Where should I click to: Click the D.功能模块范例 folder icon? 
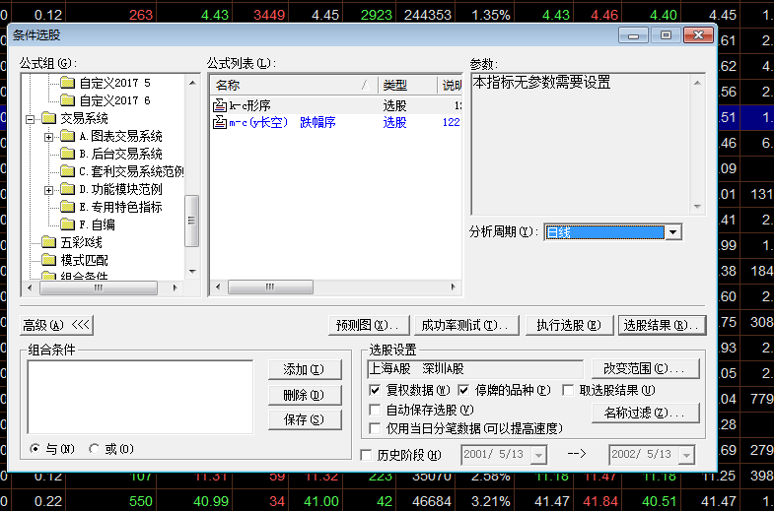click(67, 189)
